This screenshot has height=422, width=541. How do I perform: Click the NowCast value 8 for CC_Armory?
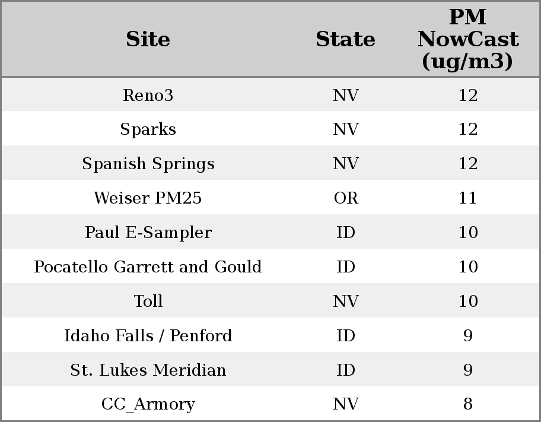click(x=467, y=404)
